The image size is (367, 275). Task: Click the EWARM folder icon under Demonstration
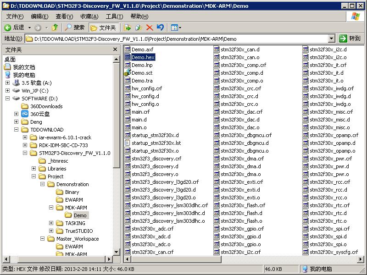coord(60,200)
